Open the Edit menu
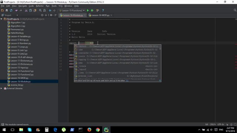 8,6
